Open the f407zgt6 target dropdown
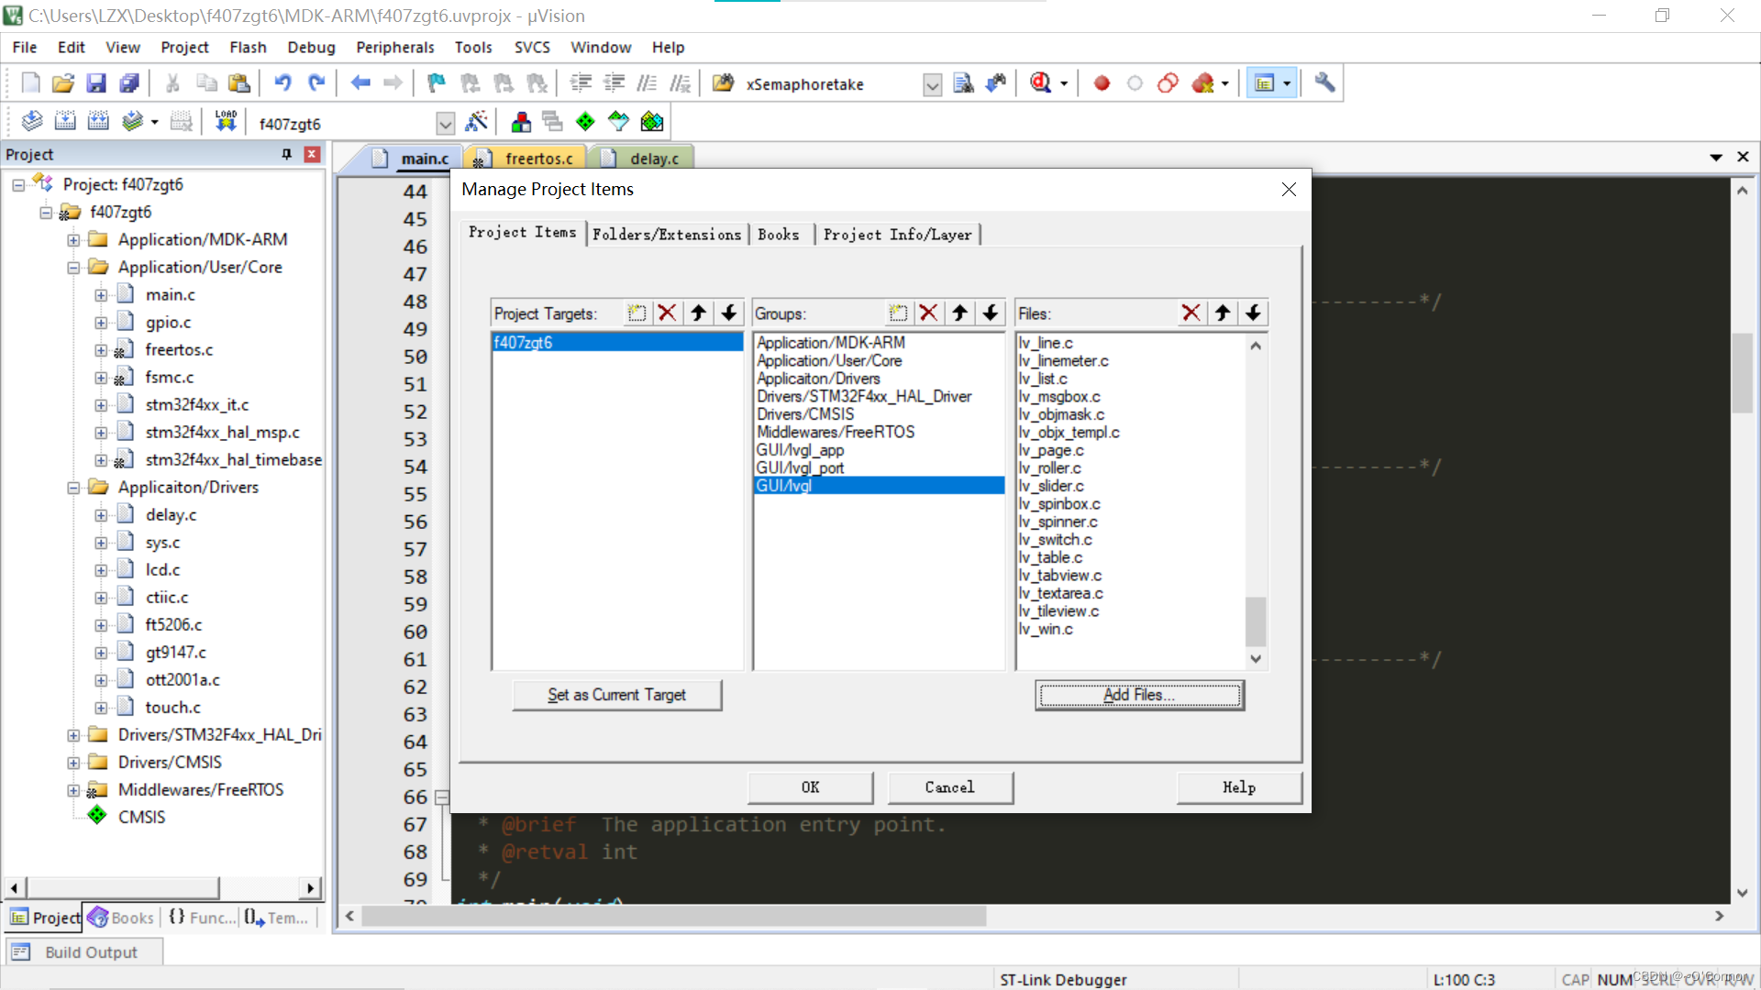1761x990 pixels. pos(445,124)
